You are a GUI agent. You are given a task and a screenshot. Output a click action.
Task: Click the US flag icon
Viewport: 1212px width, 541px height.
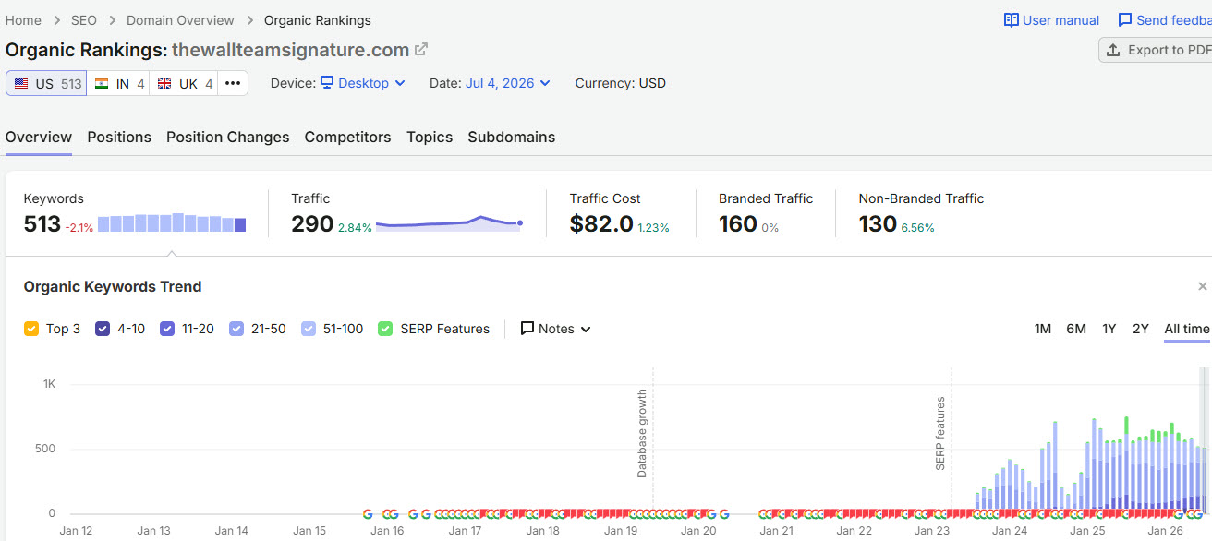tap(21, 84)
